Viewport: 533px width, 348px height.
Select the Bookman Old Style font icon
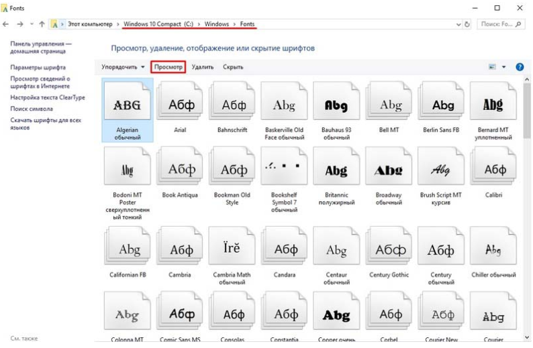click(x=232, y=166)
